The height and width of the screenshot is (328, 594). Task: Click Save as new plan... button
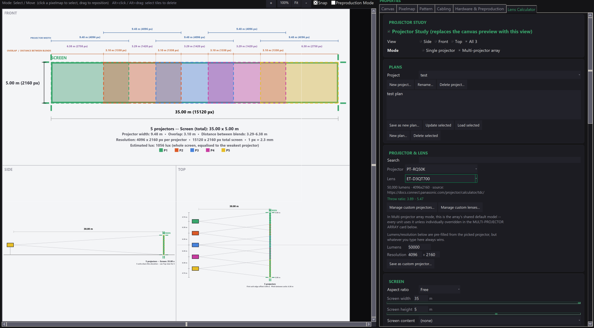(404, 125)
